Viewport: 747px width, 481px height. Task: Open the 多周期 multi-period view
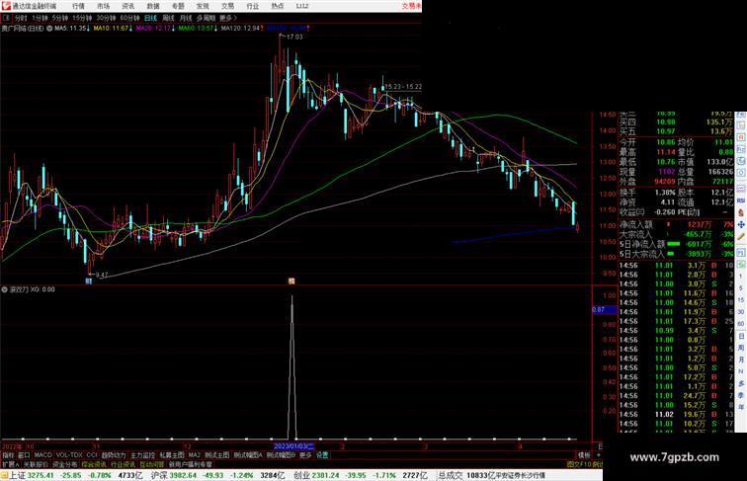tap(206, 18)
